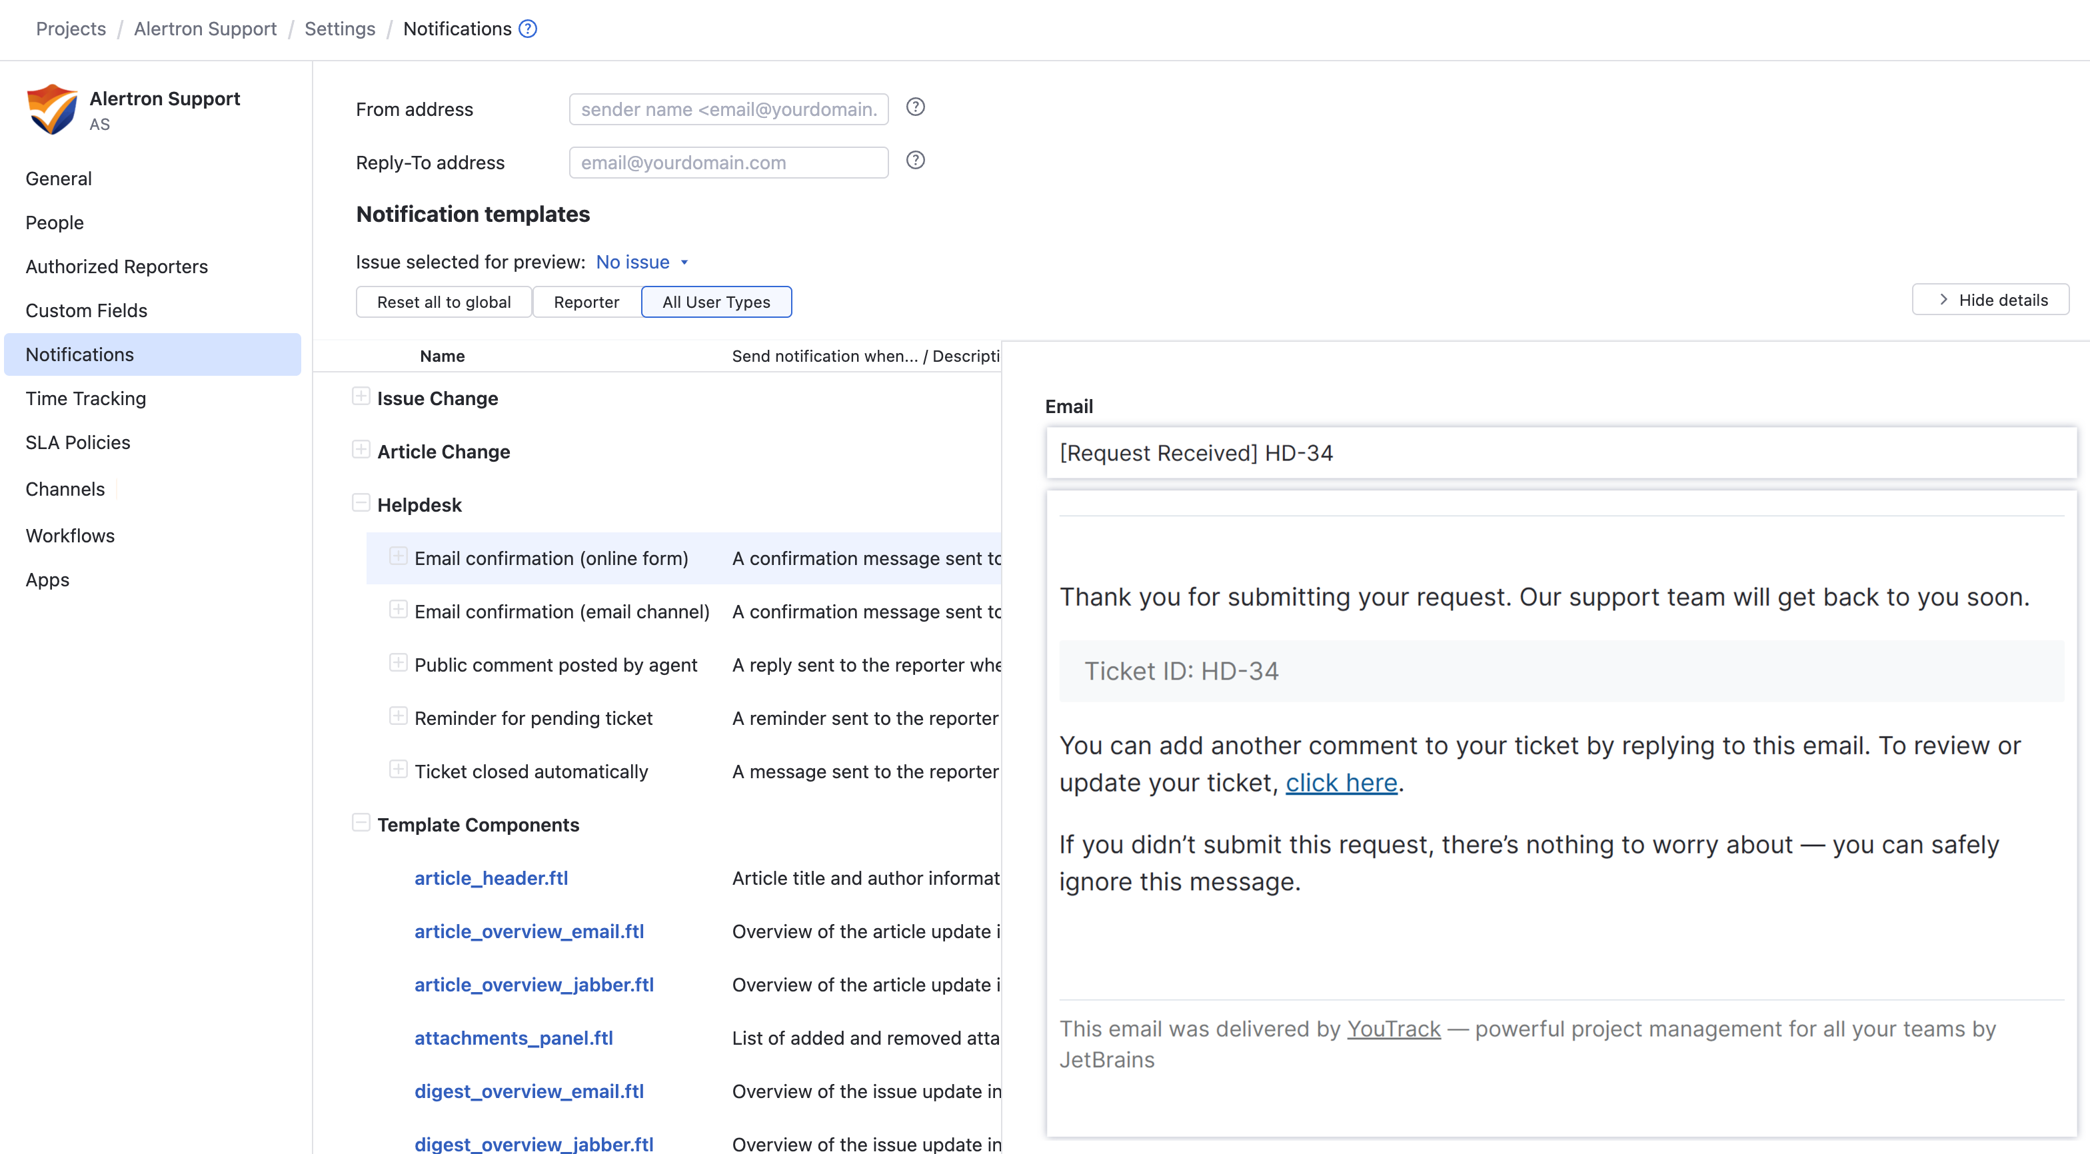2090x1154 pixels.
Task: Expand the Issue Change group
Action: pyautogui.click(x=361, y=396)
